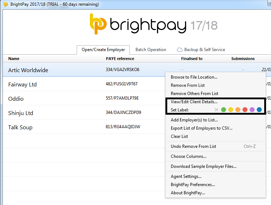Click the cloud icon beside Backup & Self Service

click(x=180, y=50)
